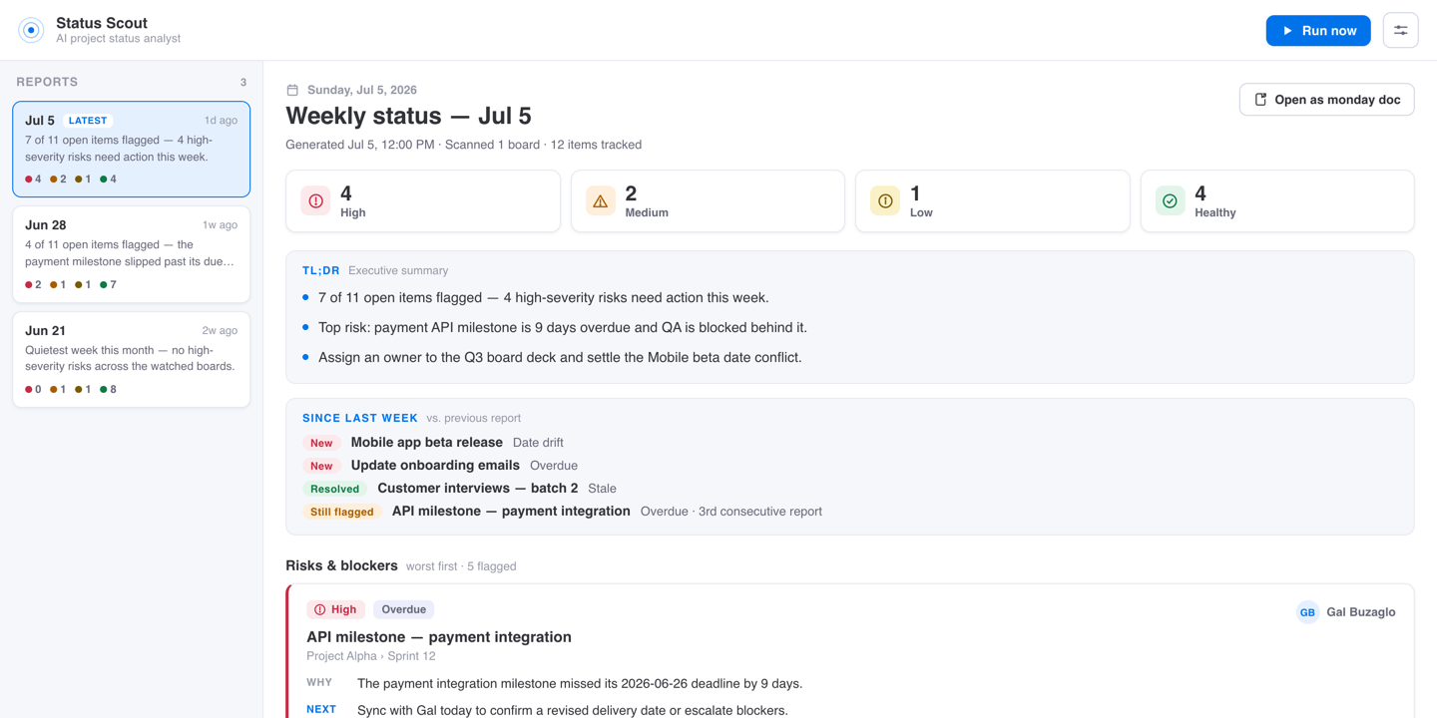Click the document icon in Open as monday doc
The height and width of the screenshot is (718, 1437).
(x=1260, y=100)
